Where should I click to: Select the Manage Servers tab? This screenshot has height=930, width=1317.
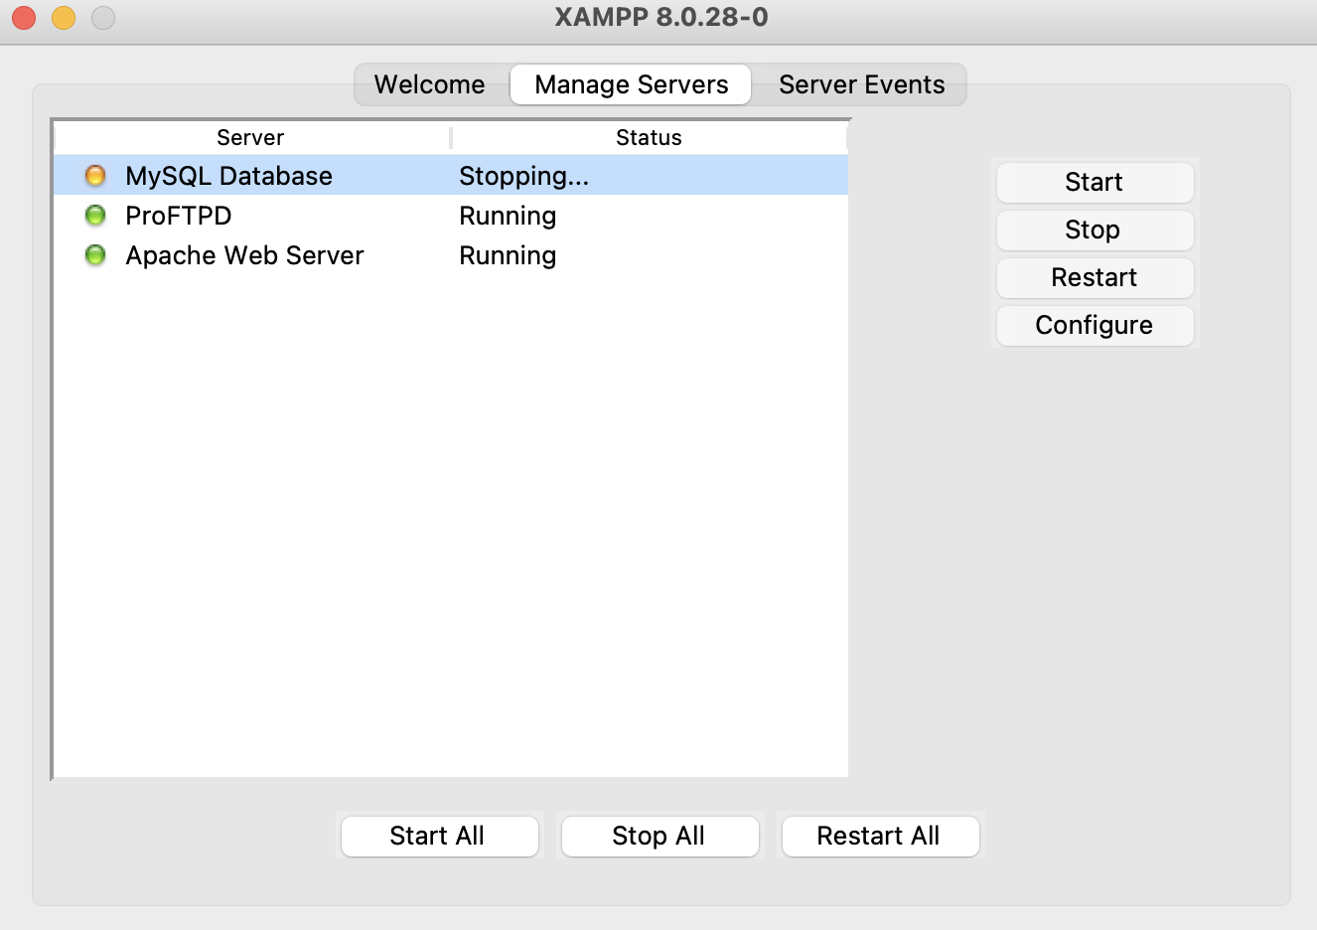coord(630,84)
